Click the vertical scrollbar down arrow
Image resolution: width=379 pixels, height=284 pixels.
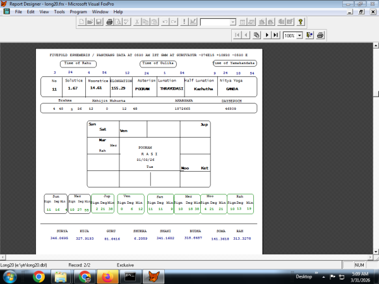click(x=373, y=252)
